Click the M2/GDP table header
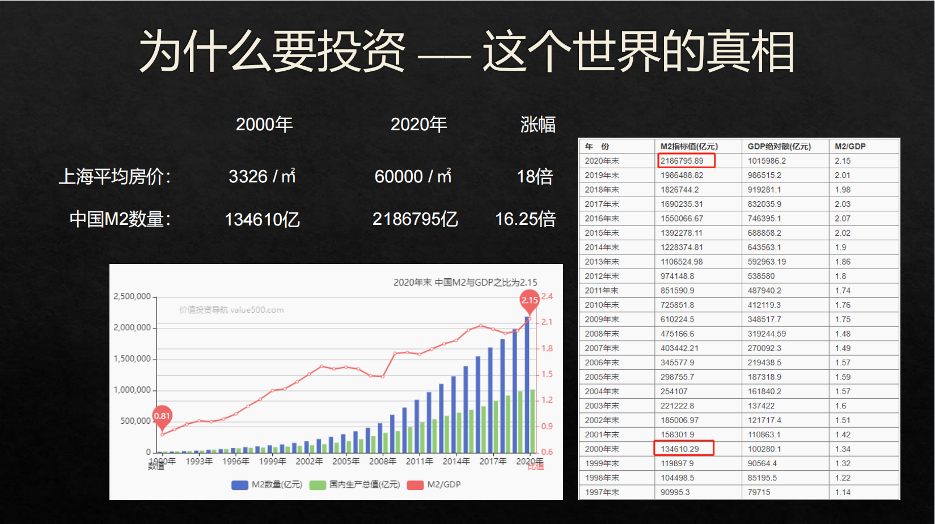Screen dimensions: 935x524 tap(850, 146)
